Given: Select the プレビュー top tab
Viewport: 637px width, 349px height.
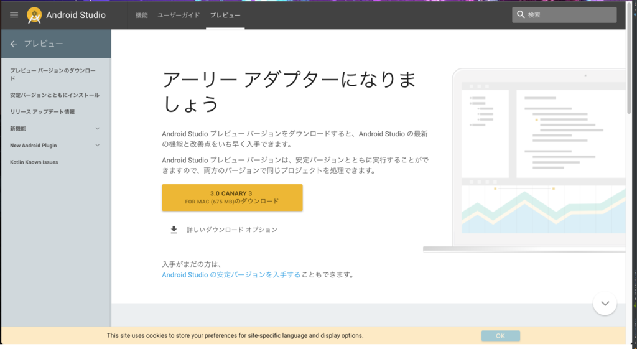Looking at the screenshot, I should (x=225, y=15).
